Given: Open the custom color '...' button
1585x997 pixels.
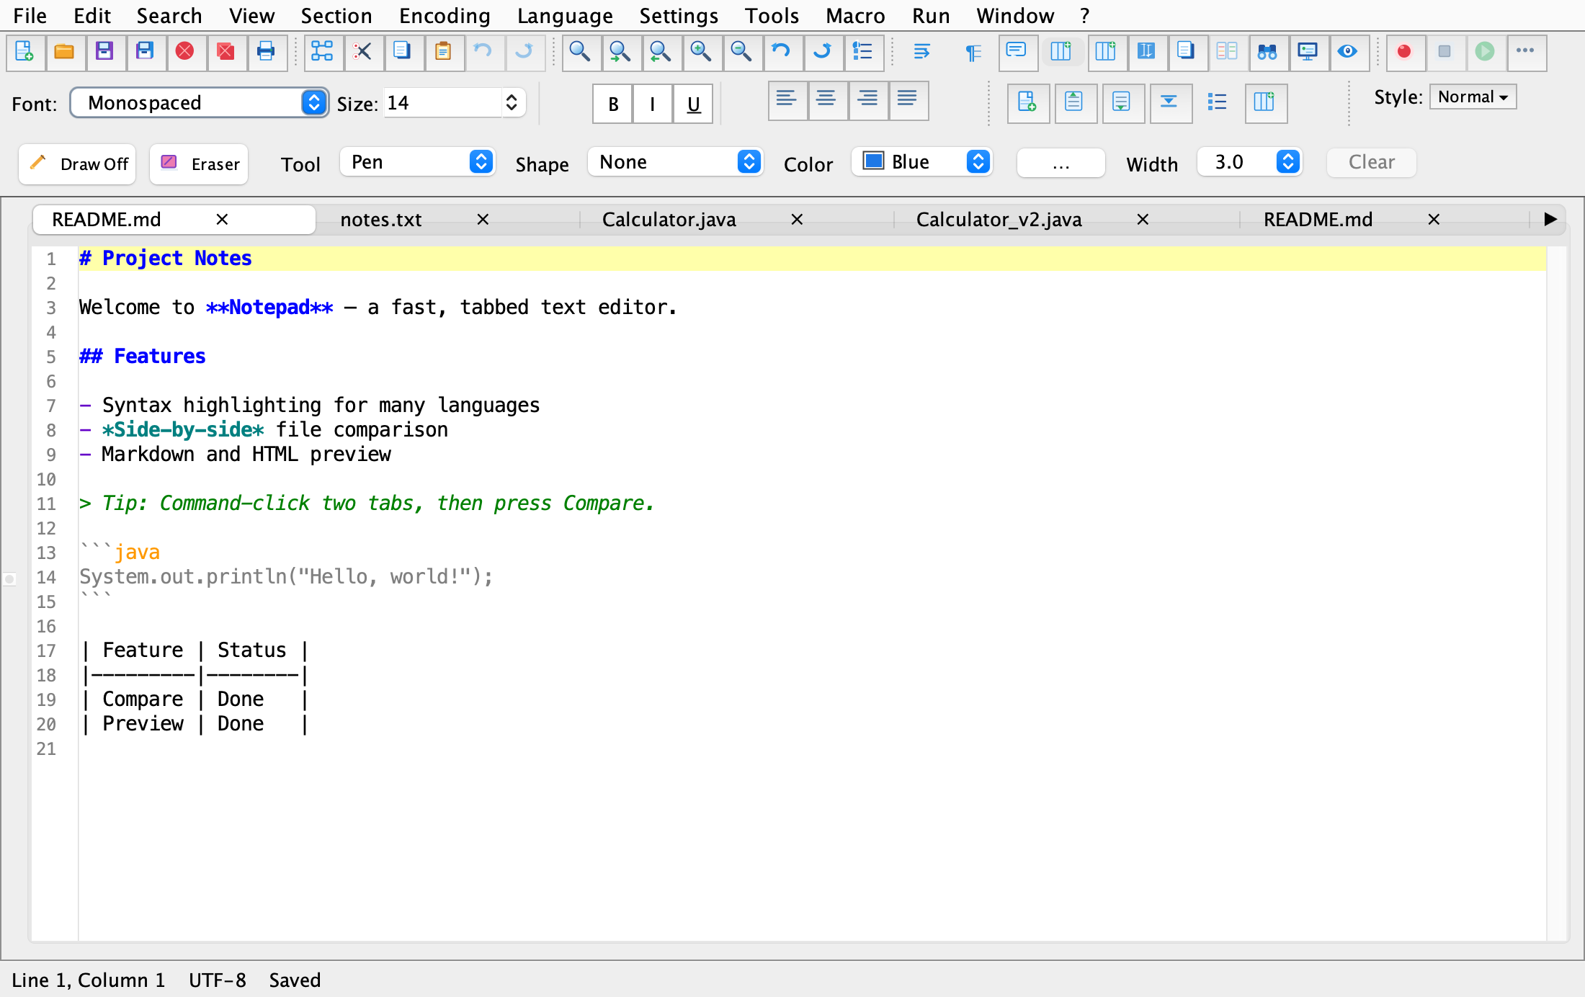Looking at the screenshot, I should pos(1061,163).
